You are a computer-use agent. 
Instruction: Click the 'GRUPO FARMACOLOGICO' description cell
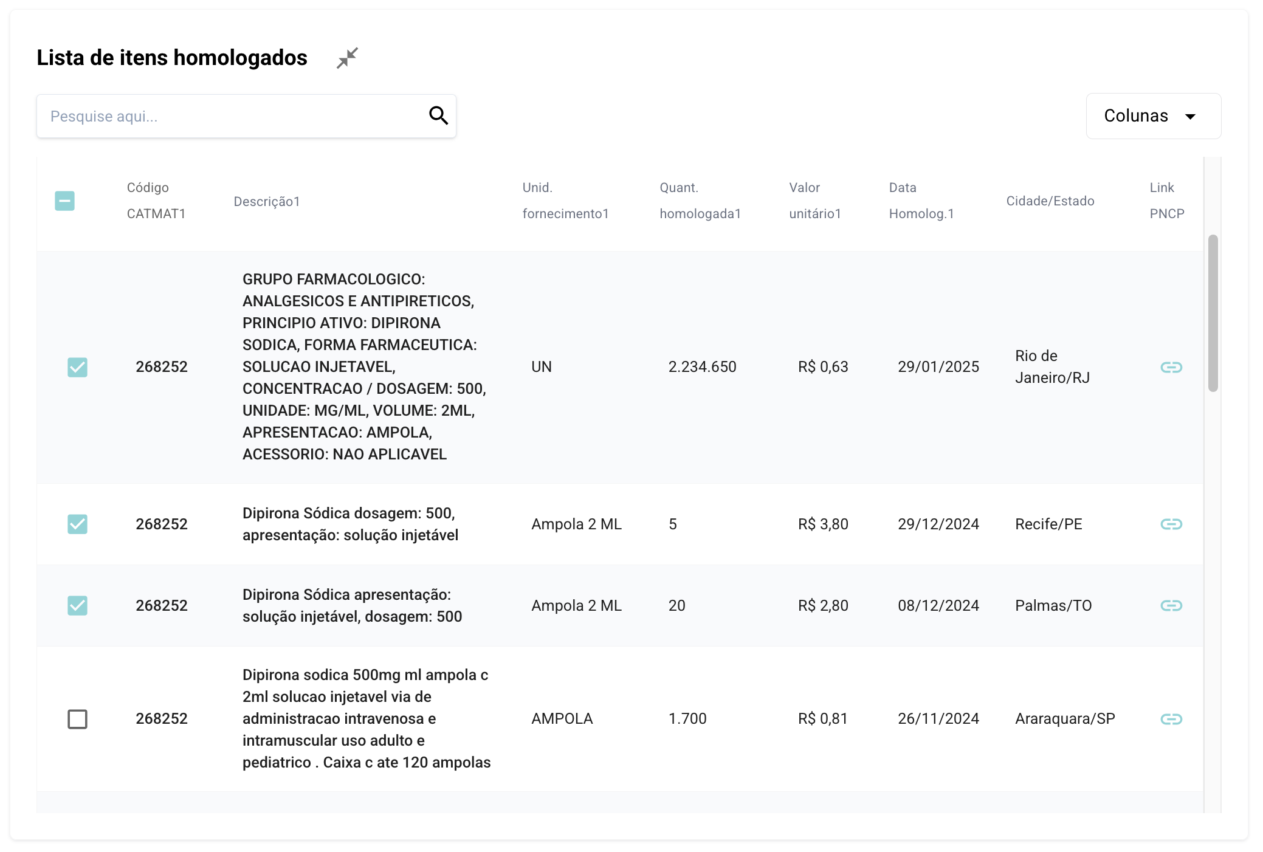pyautogui.click(x=364, y=366)
